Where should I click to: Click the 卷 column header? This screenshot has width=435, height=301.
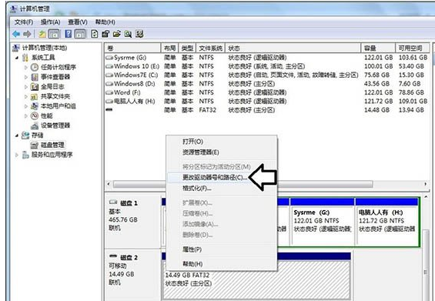pos(133,48)
